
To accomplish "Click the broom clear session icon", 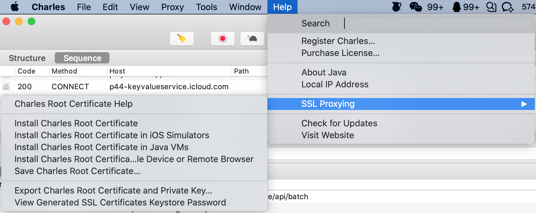I will click(x=182, y=39).
